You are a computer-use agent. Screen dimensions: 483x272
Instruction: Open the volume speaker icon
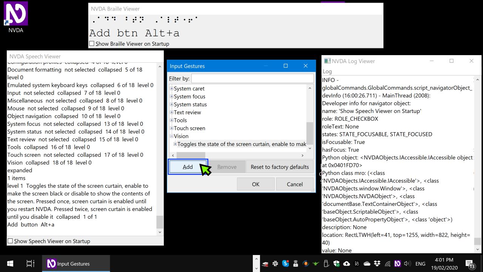click(407, 264)
